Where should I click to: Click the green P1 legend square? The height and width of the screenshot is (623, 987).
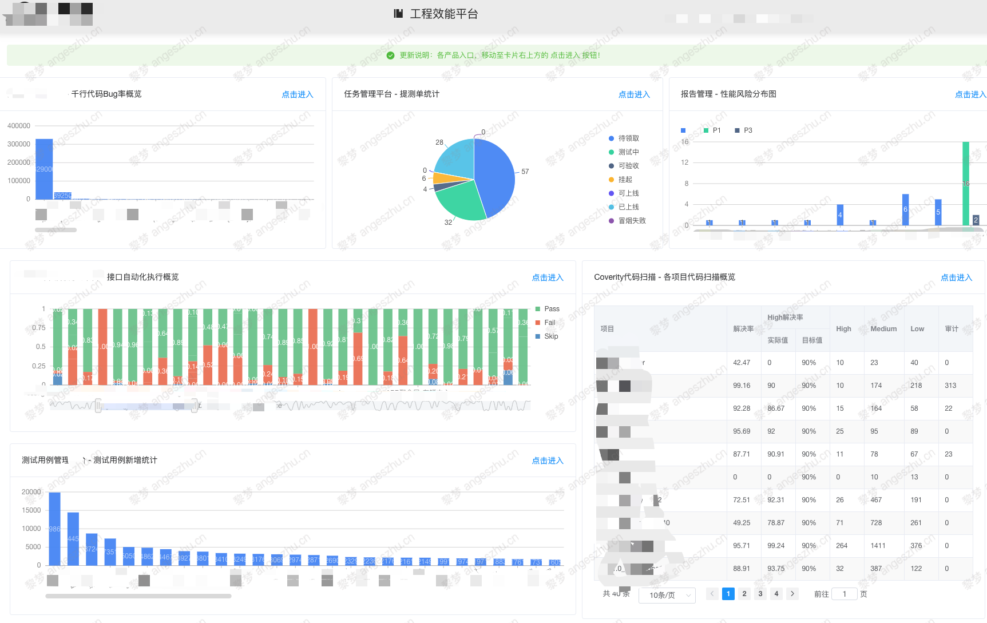click(x=706, y=130)
